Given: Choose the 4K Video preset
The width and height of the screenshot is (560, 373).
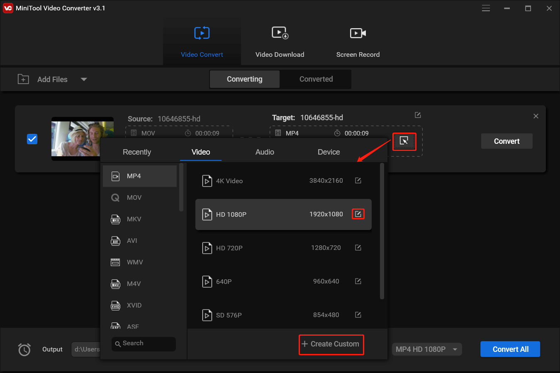Looking at the screenshot, I should click(283, 181).
